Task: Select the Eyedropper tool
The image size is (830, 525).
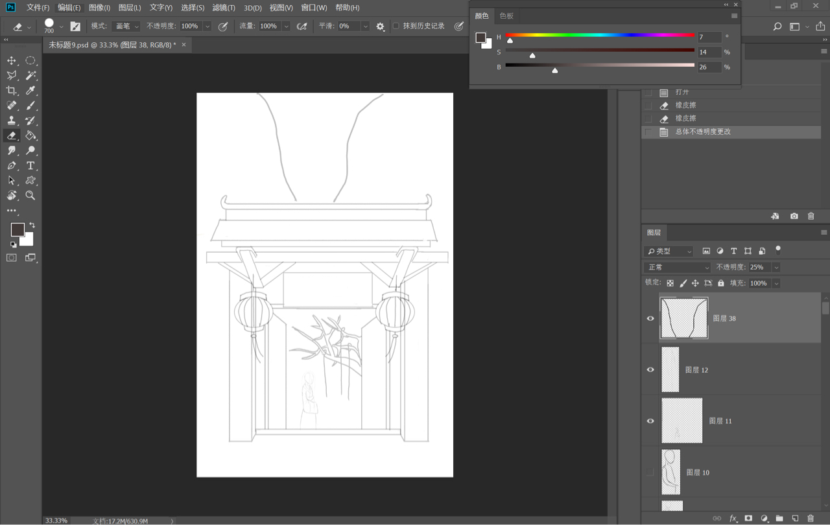Action: pyautogui.click(x=30, y=91)
